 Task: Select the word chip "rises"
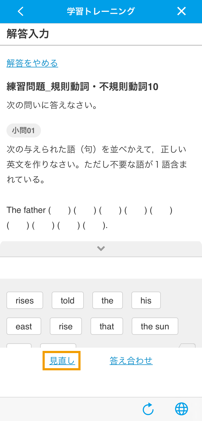tap(25, 300)
